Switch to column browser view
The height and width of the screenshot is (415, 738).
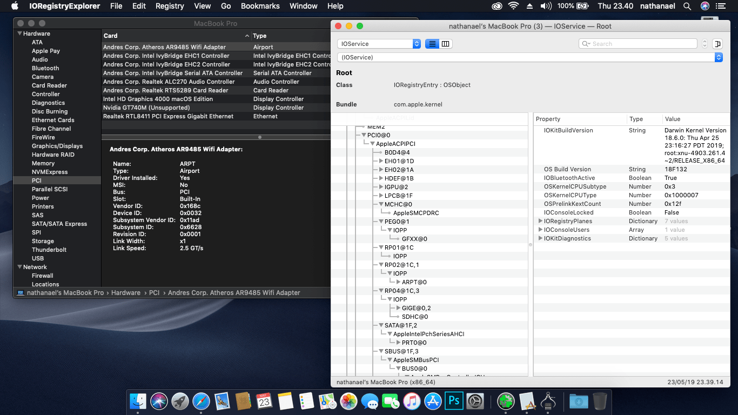[x=446, y=44]
